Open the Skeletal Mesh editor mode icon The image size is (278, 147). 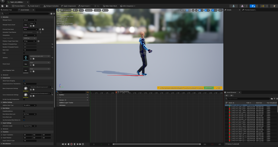click(242, 6)
